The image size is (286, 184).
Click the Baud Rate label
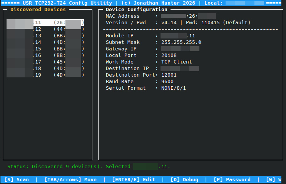point(120,82)
